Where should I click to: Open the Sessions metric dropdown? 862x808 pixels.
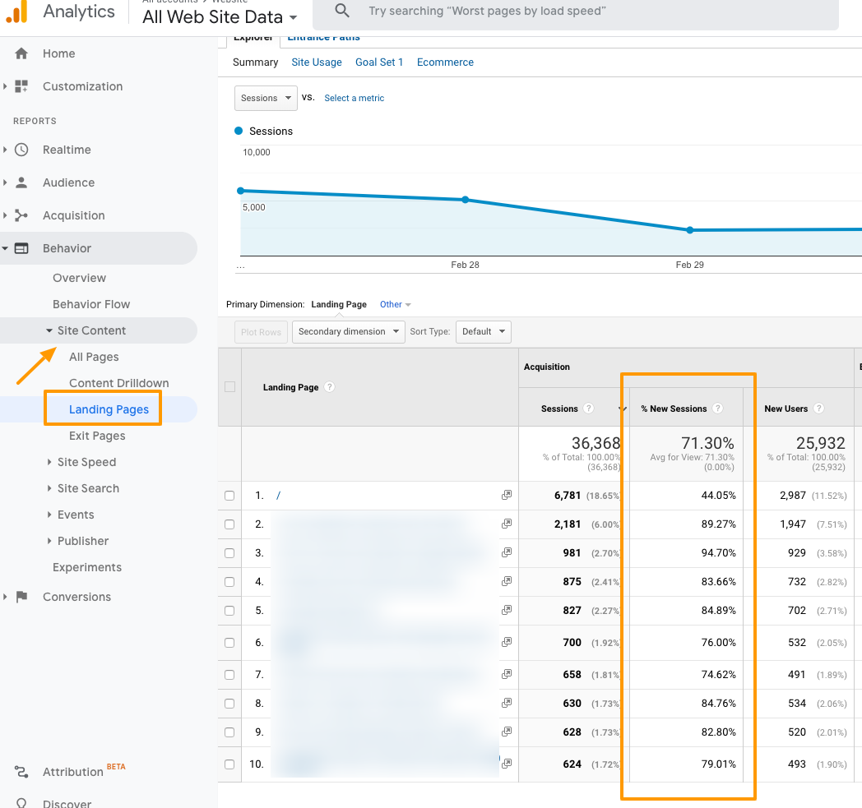pos(266,98)
